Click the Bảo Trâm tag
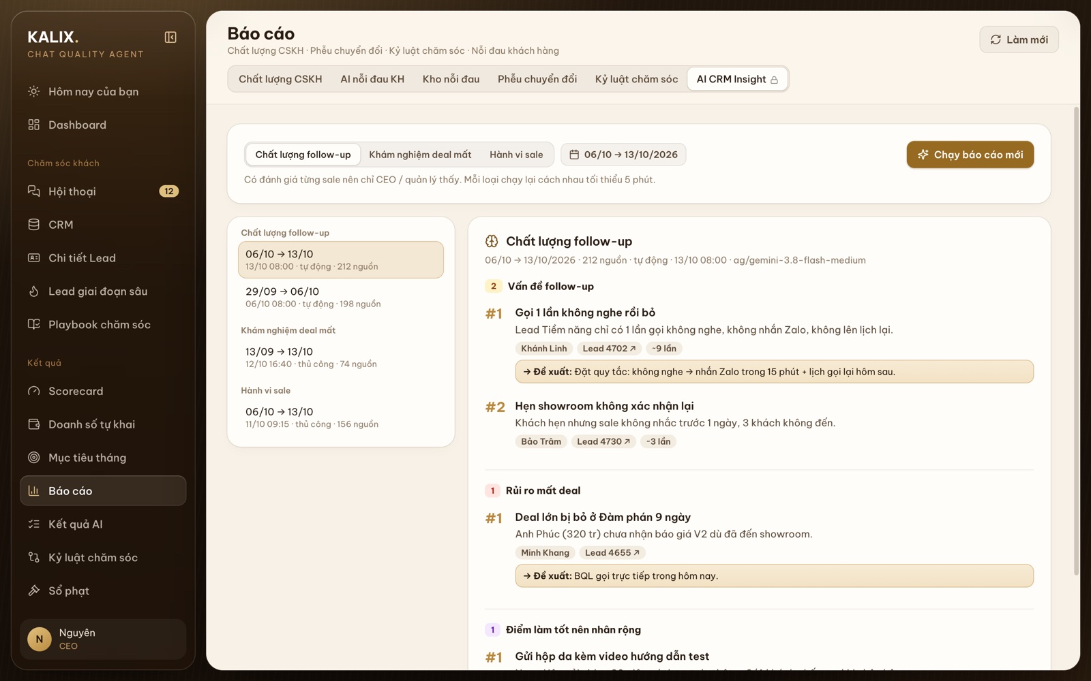 click(541, 442)
